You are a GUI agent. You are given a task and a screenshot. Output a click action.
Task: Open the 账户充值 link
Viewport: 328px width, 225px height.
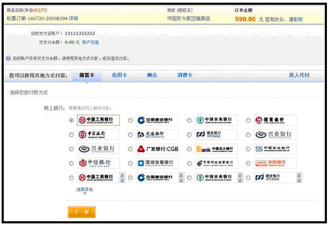pos(90,42)
